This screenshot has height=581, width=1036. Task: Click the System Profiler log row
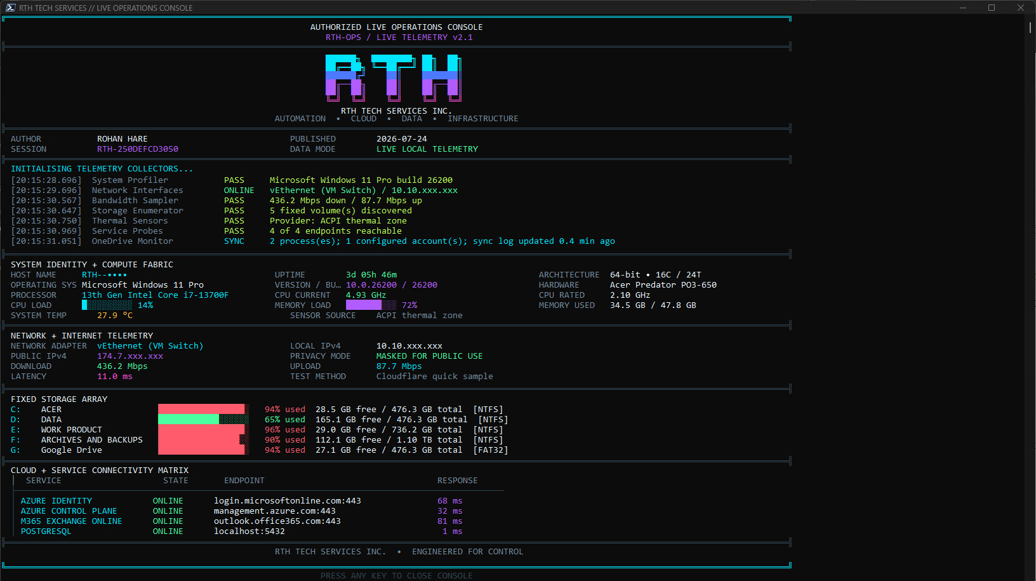click(232, 180)
